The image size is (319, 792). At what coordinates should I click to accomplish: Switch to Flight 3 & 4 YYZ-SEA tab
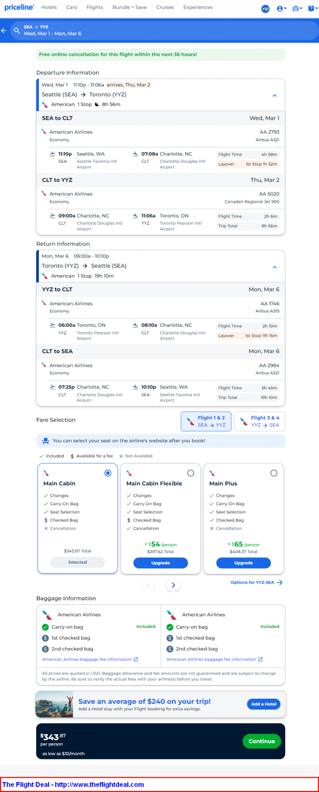[259, 421]
